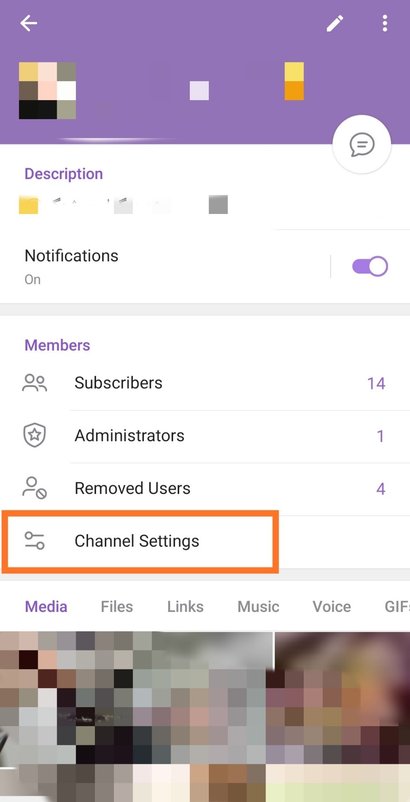
Task: Select the Voice tab
Action: click(332, 607)
